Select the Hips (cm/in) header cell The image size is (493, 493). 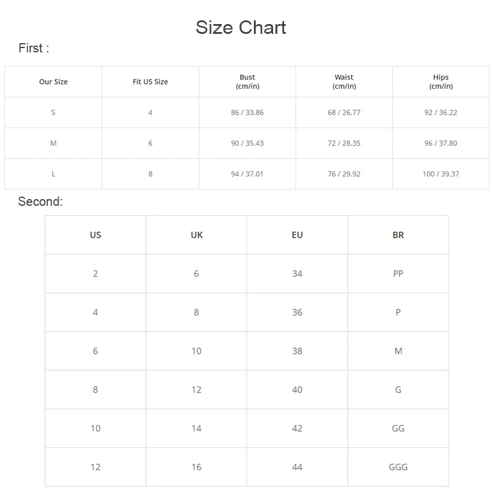(x=441, y=82)
